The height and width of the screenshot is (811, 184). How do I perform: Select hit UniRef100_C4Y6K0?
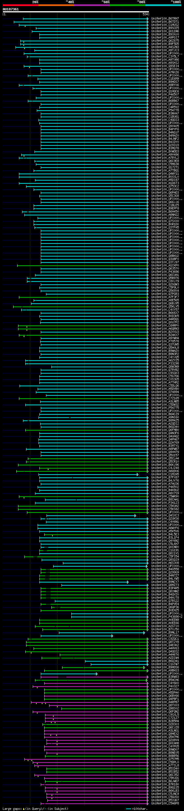click(x=165, y=683)
